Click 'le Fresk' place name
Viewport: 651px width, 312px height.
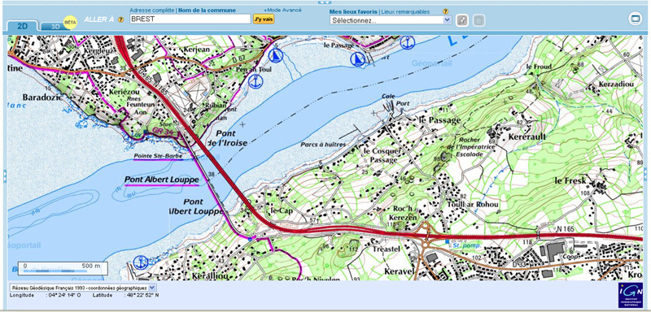pos(571,180)
